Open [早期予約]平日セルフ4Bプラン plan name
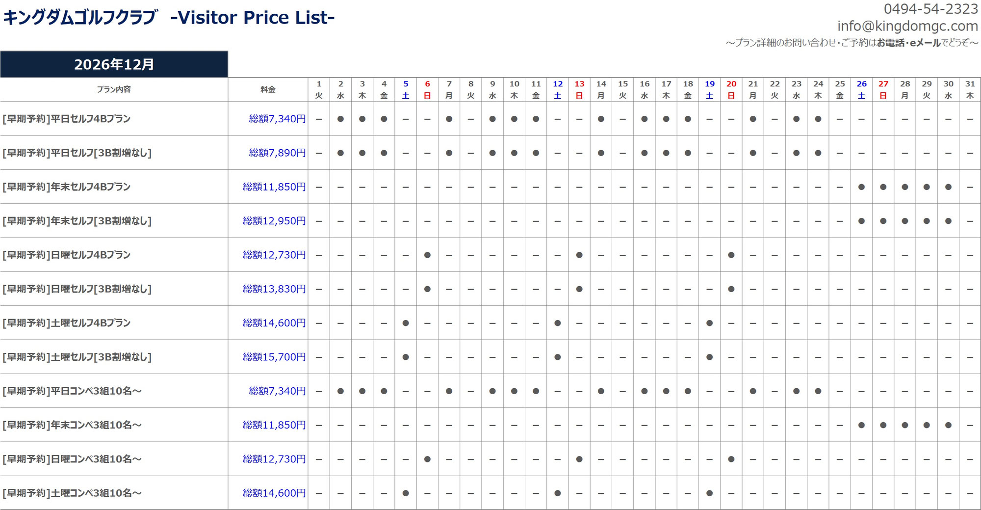The height and width of the screenshot is (510, 981). point(67,119)
